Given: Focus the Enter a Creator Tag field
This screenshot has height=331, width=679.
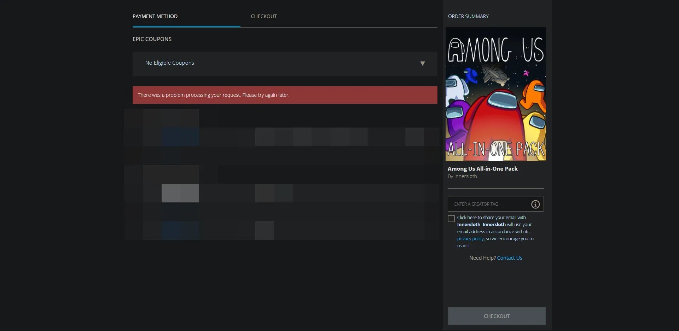Looking at the screenshot, I should pos(495,204).
